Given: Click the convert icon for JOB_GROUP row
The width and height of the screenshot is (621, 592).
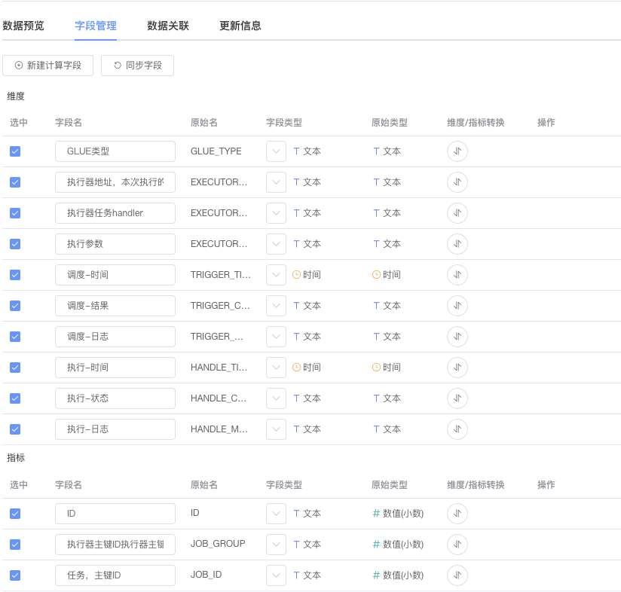Looking at the screenshot, I should point(457,544).
